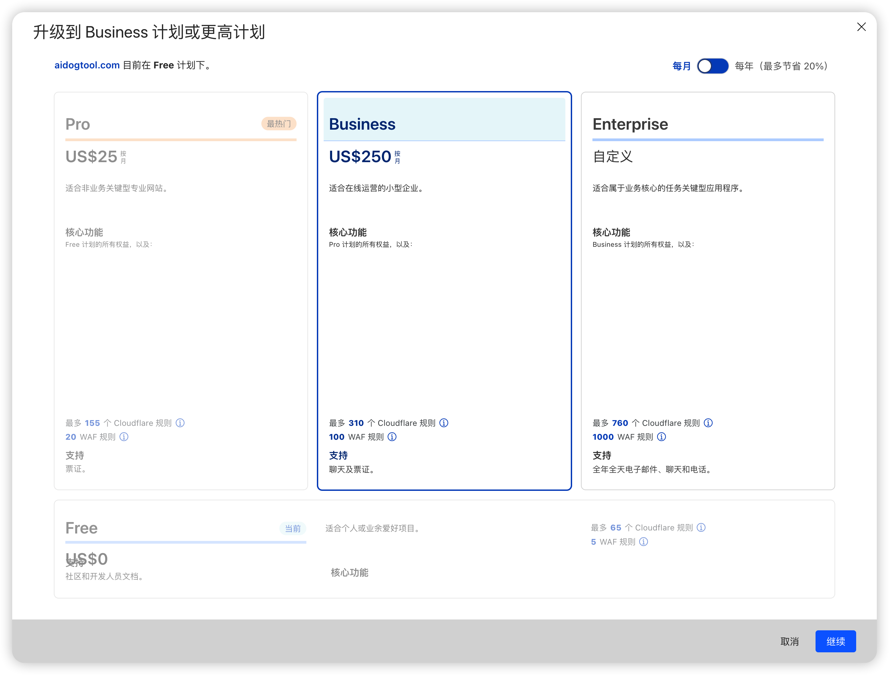Click the dialog title 升级到 Business 计划或更高计划
Viewport: 889px width, 675px height.
point(149,32)
